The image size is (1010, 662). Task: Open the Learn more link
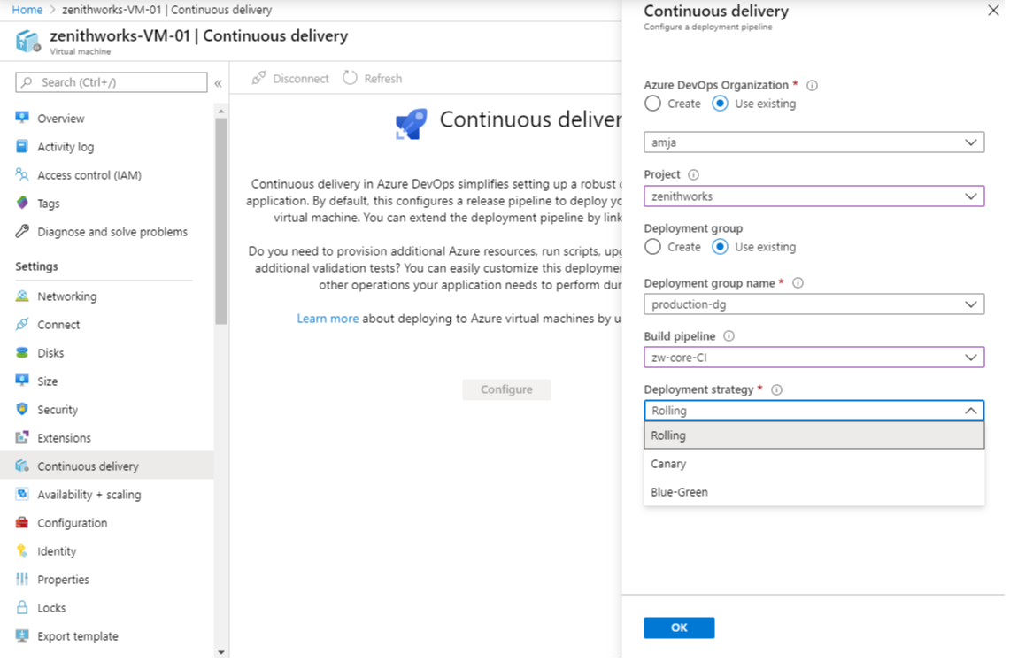(328, 318)
